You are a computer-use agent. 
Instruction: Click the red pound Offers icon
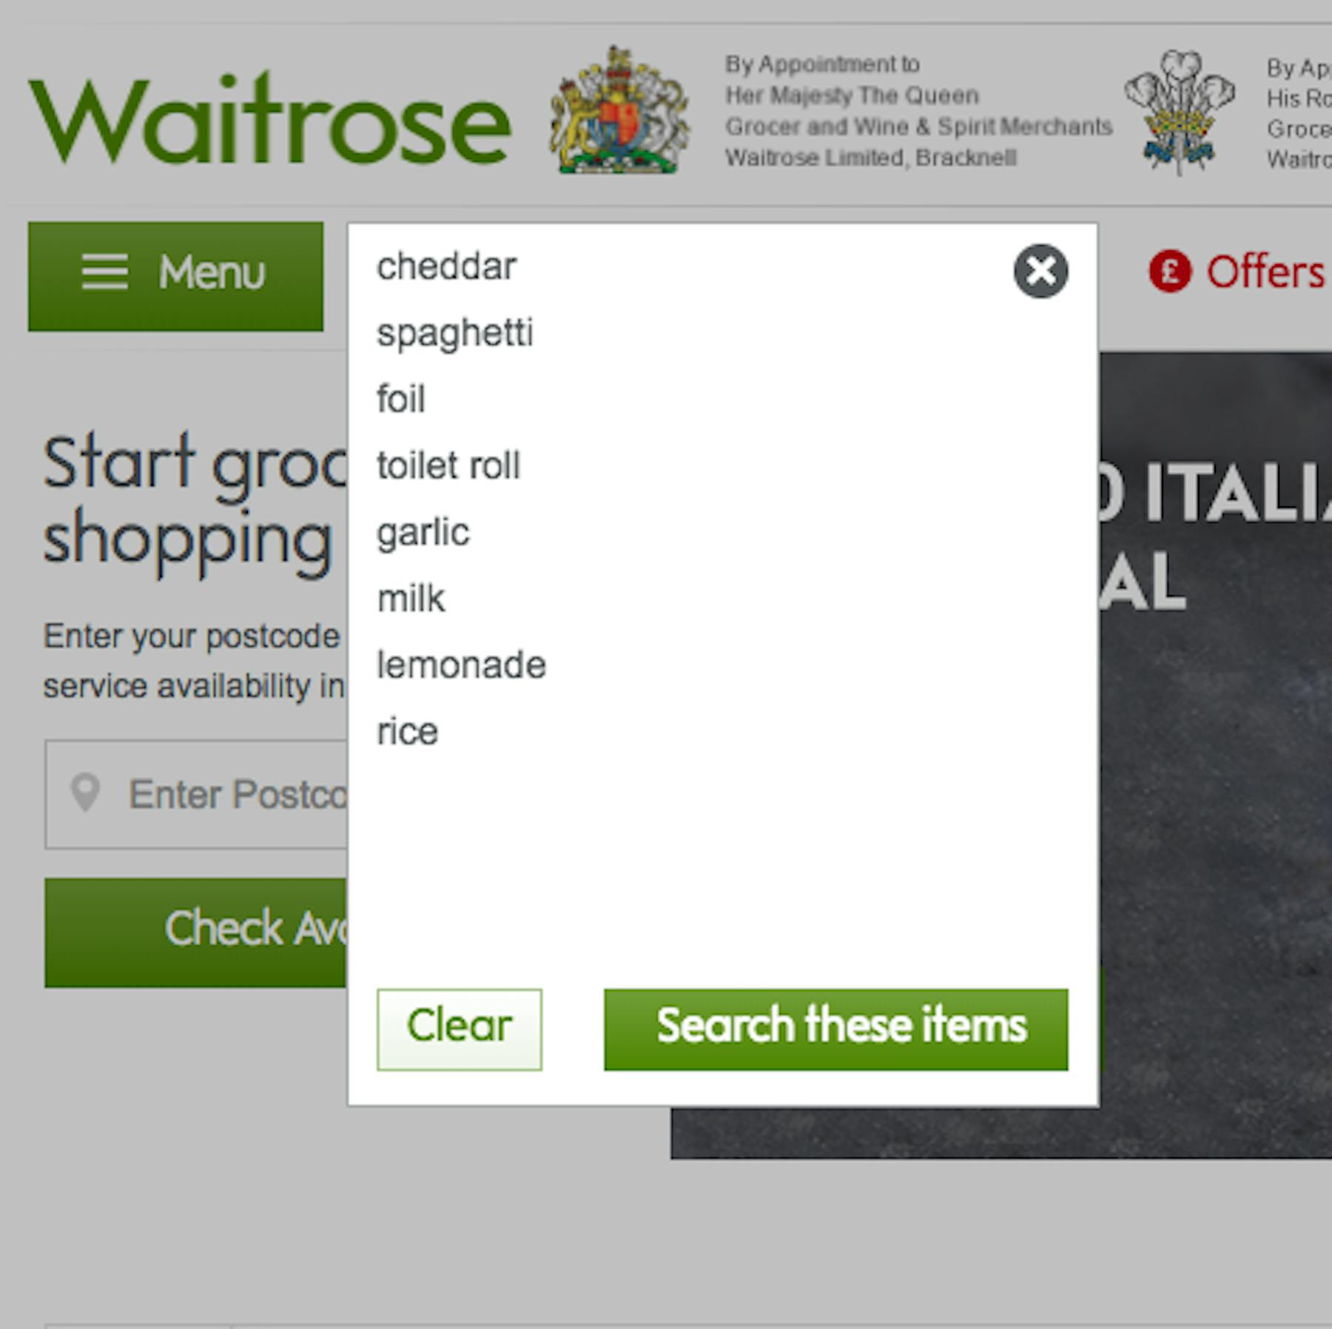tap(1169, 272)
